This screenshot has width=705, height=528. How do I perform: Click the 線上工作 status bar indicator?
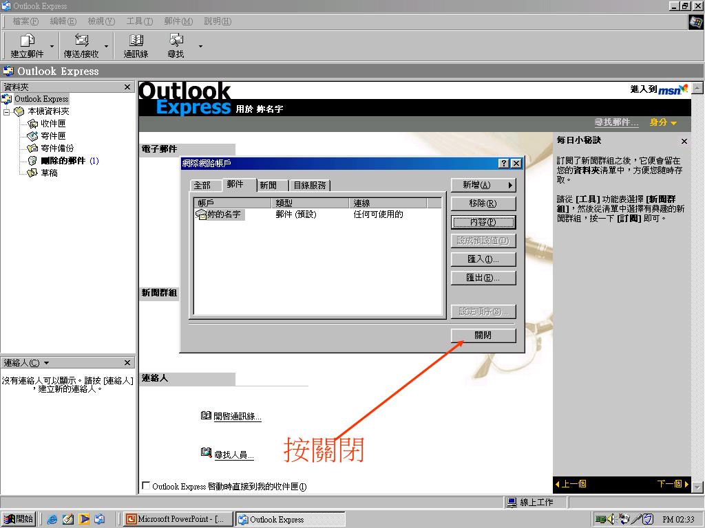coord(530,503)
